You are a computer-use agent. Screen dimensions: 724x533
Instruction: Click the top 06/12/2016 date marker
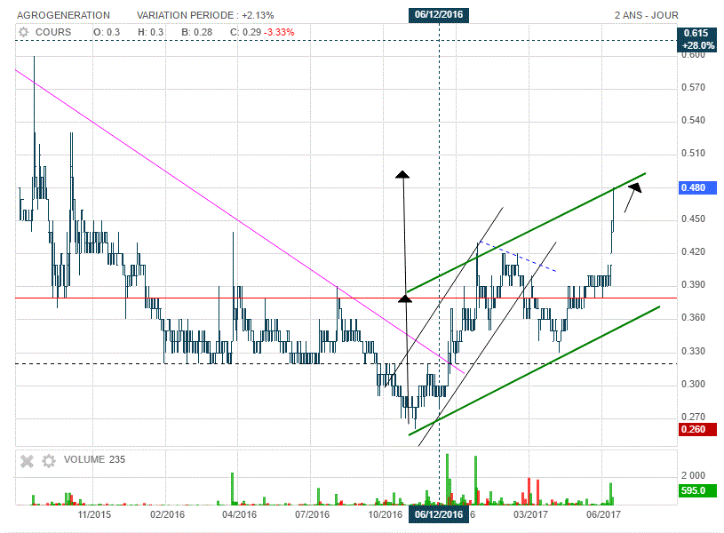pyautogui.click(x=439, y=15)
